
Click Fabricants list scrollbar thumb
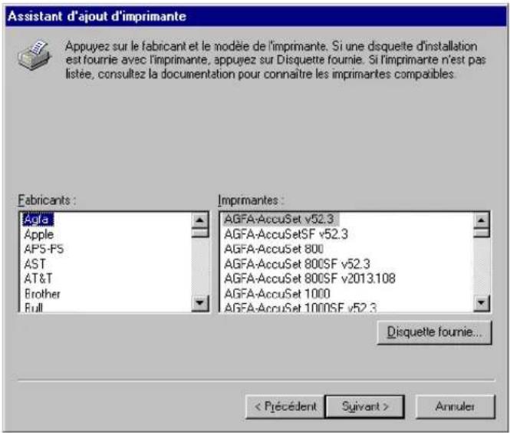click(199, 233)
